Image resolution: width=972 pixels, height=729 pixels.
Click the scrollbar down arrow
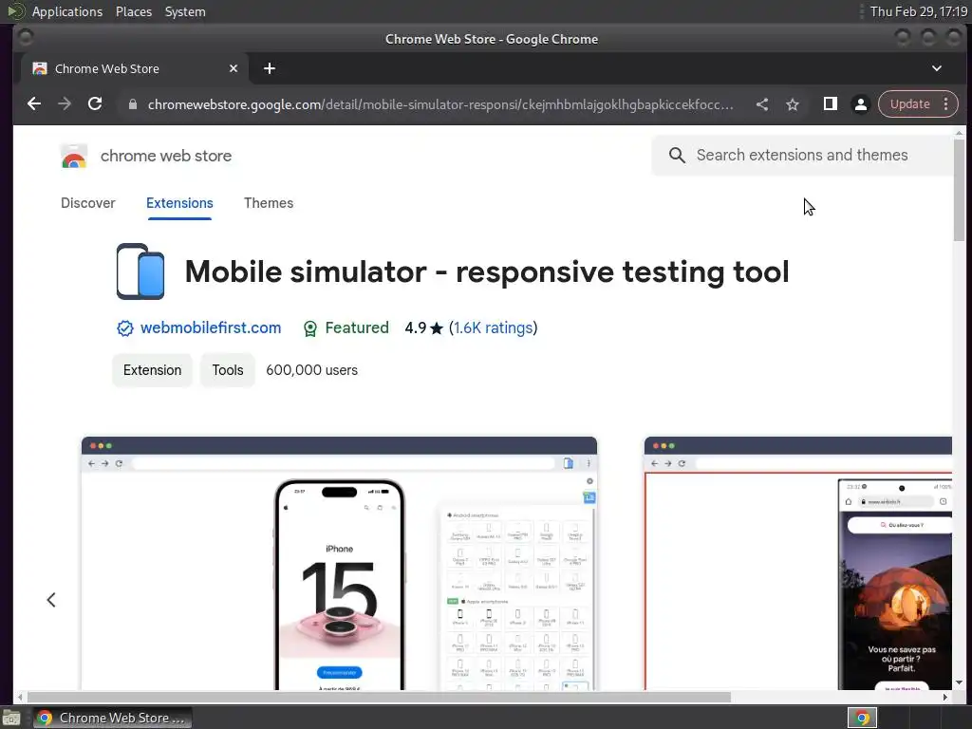(959, 682)
